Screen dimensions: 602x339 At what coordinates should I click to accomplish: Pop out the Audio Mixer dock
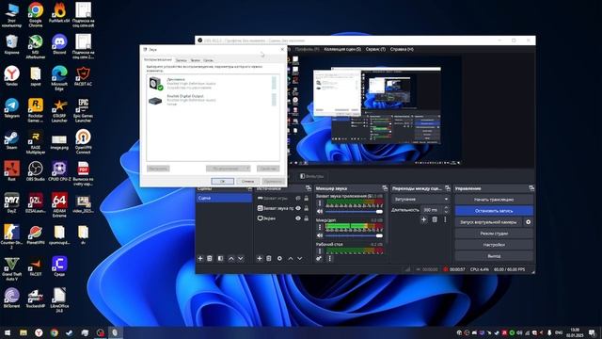point(385,188)
